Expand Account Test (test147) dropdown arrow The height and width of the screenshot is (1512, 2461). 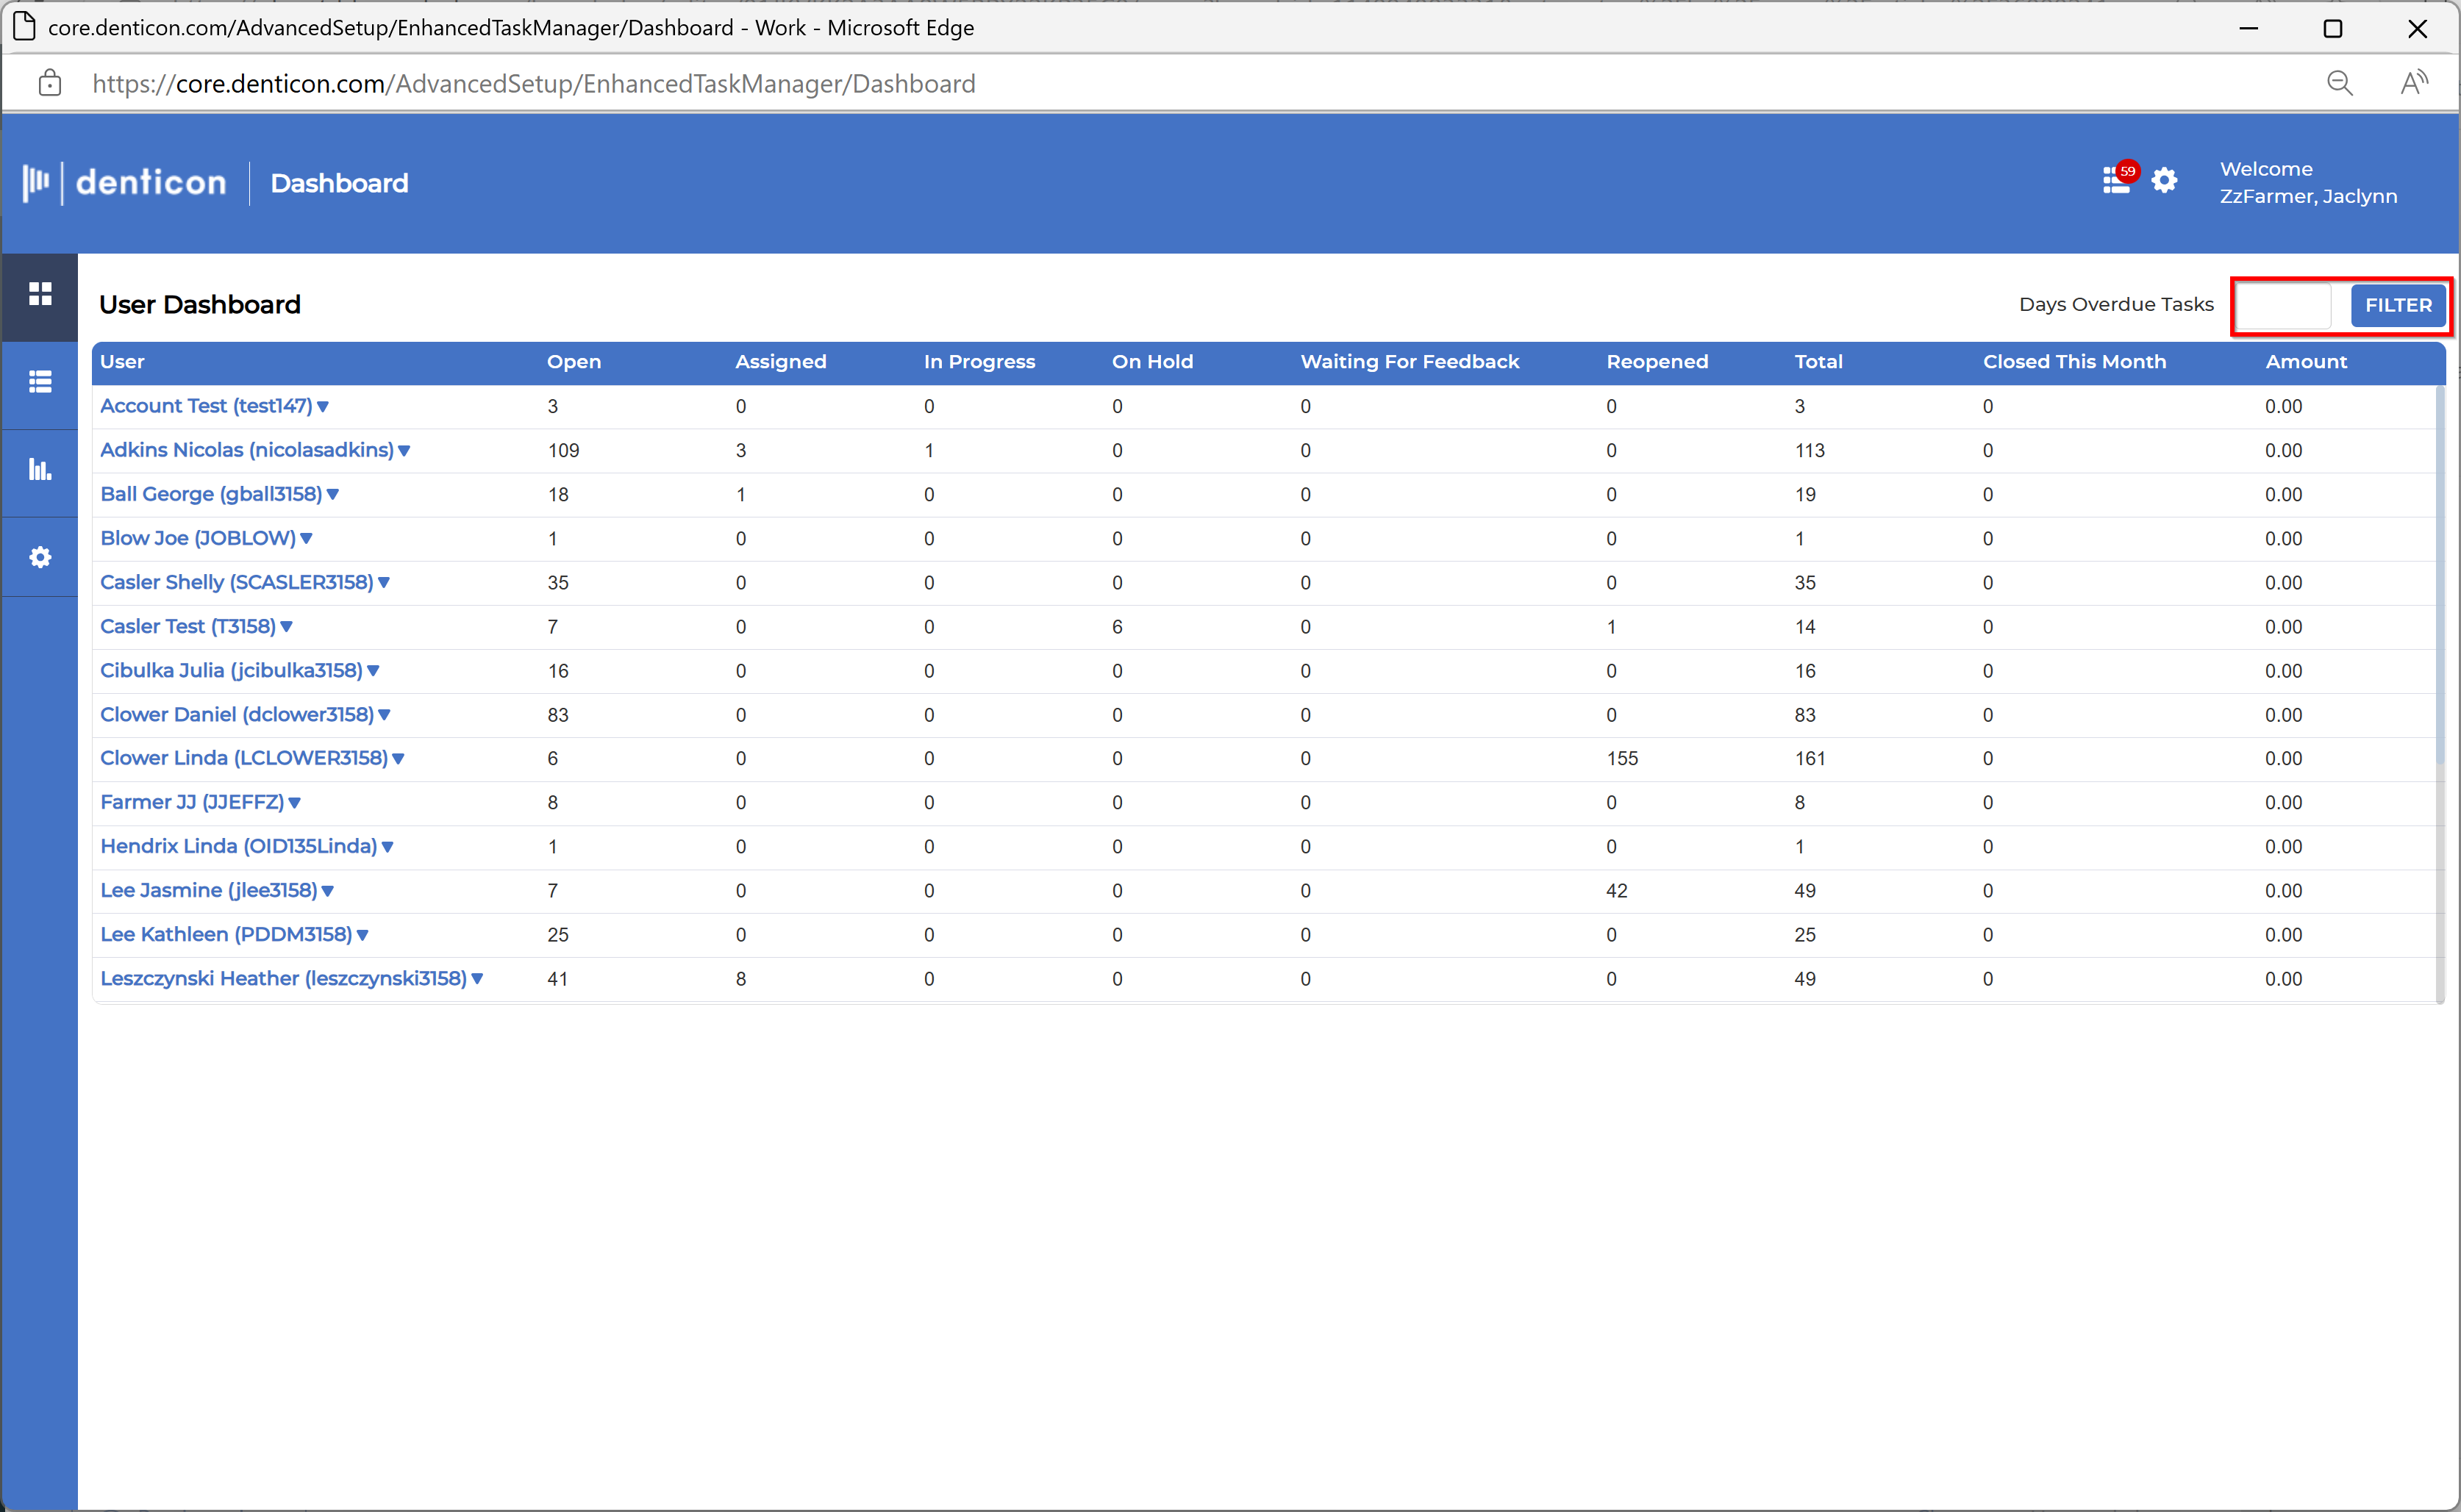coord(323,407)
